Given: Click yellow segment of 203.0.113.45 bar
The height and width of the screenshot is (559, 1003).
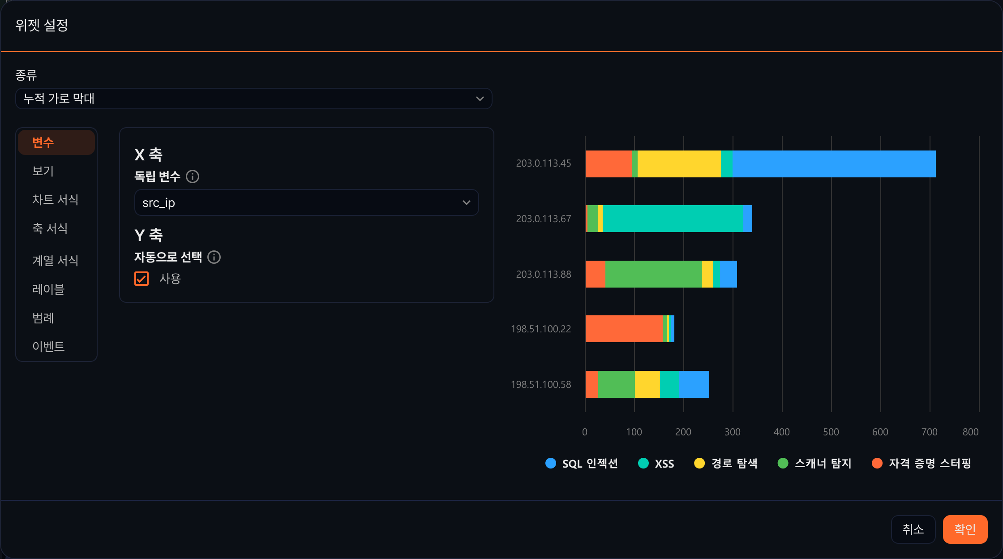Looking at the screenshot, I should [679, 164].
